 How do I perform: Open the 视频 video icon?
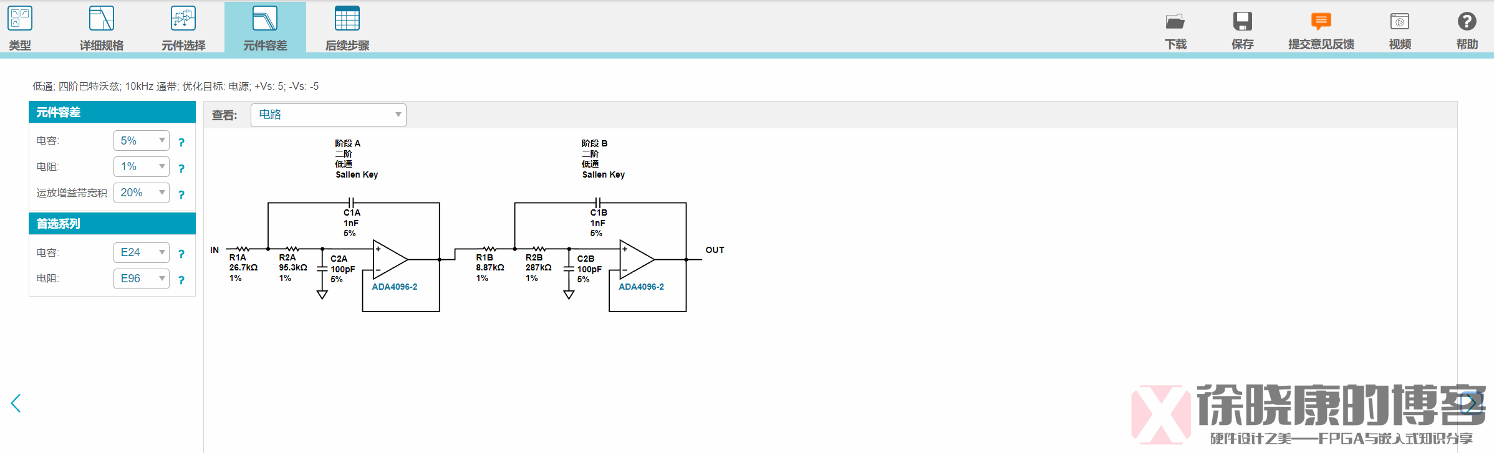1400,21
